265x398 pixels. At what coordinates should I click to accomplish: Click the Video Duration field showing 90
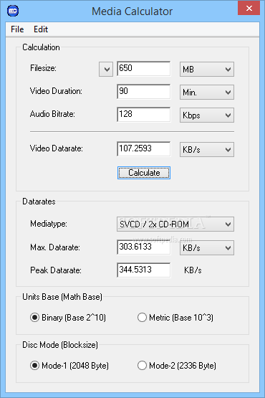tap(144, 92)
